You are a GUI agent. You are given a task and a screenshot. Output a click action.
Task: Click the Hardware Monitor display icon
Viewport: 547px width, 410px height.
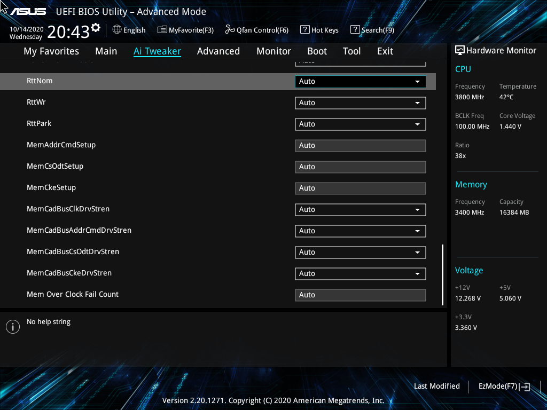pos(460,51)
